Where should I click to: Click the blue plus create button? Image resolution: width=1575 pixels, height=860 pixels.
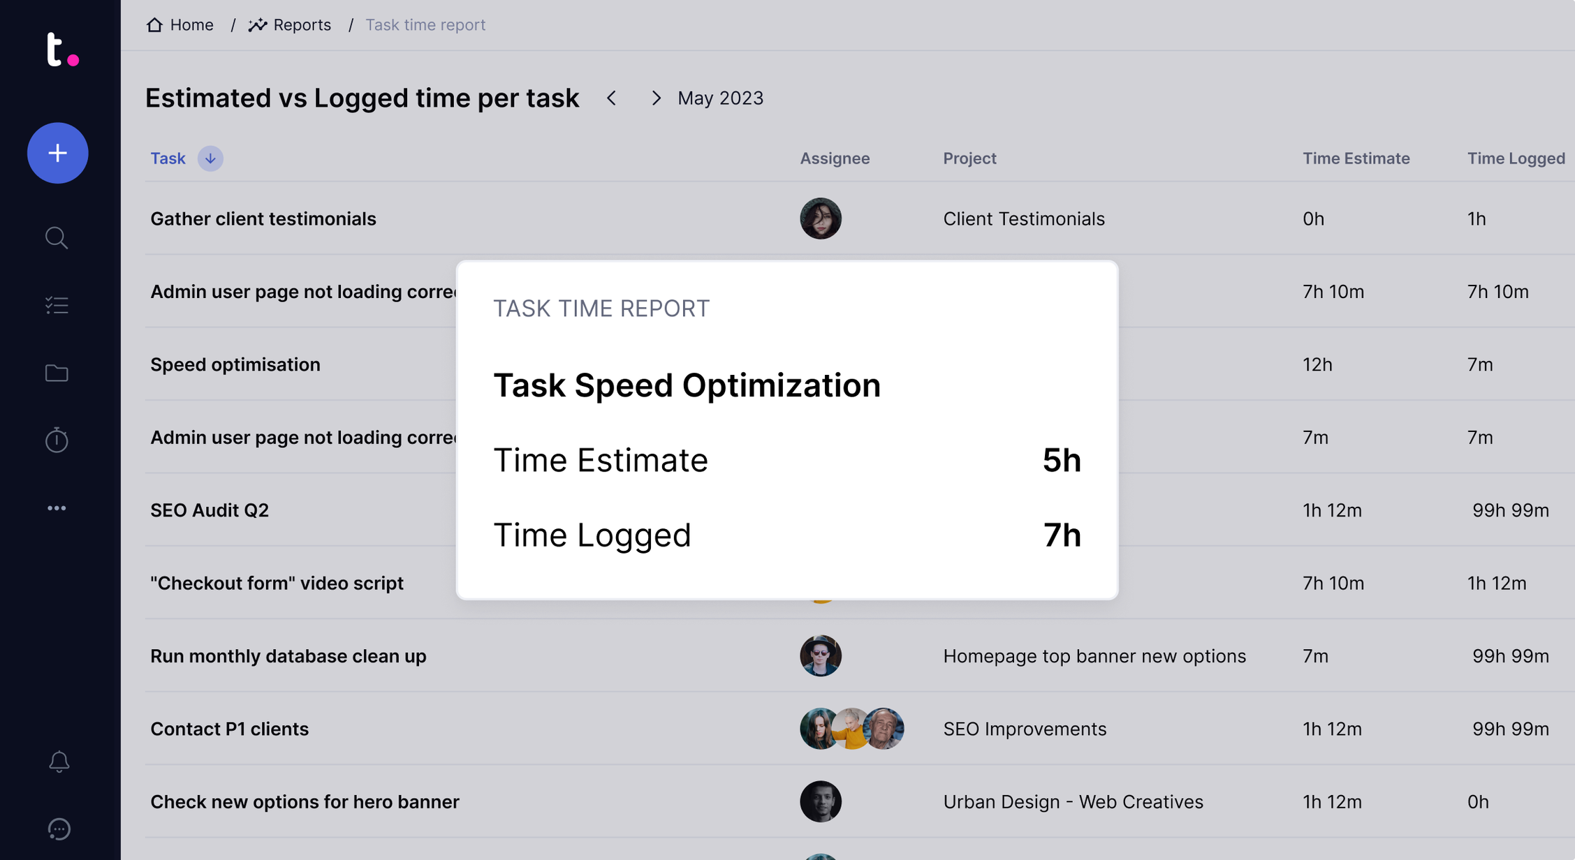pyautogui.click(x=57, y=153)
